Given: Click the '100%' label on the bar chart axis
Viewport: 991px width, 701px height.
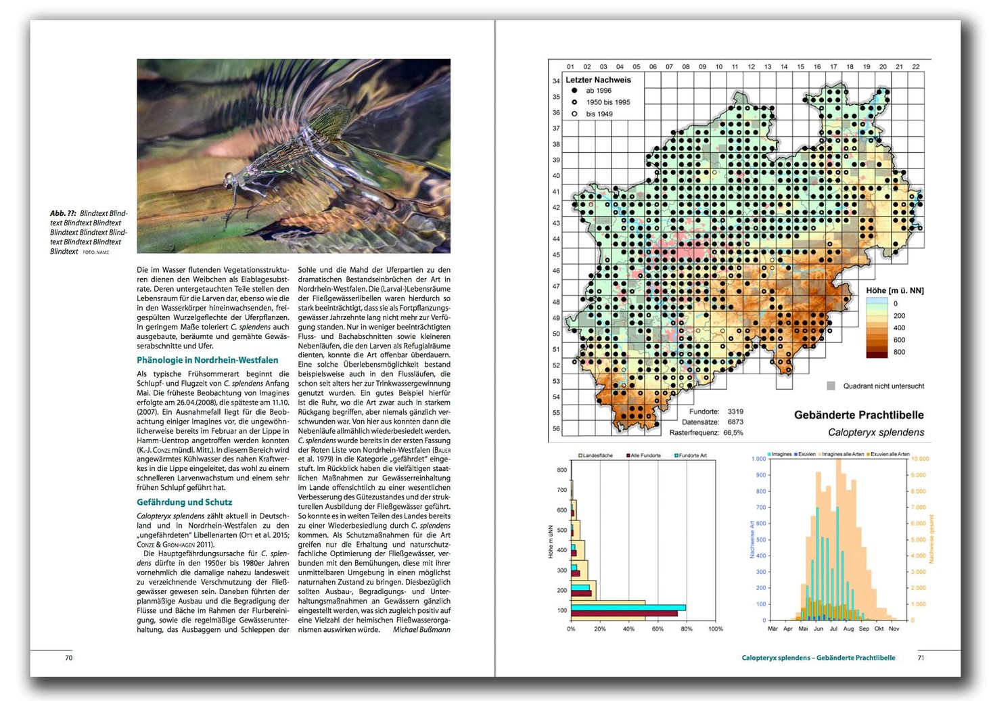Looking at the screenshot, I should point(715,629).
